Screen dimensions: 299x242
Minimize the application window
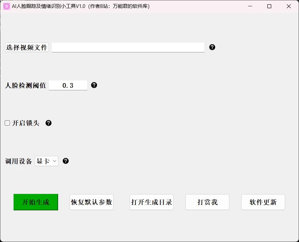pos(251,6)
